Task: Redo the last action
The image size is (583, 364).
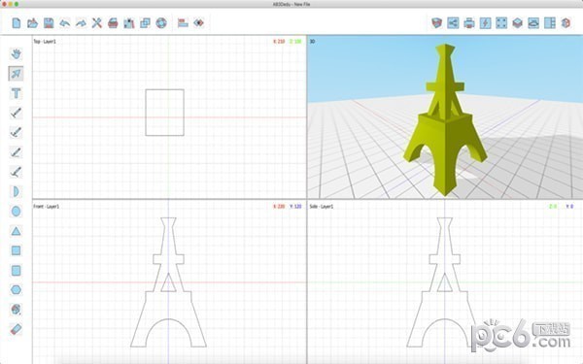Action: click(x=81, y=23)
